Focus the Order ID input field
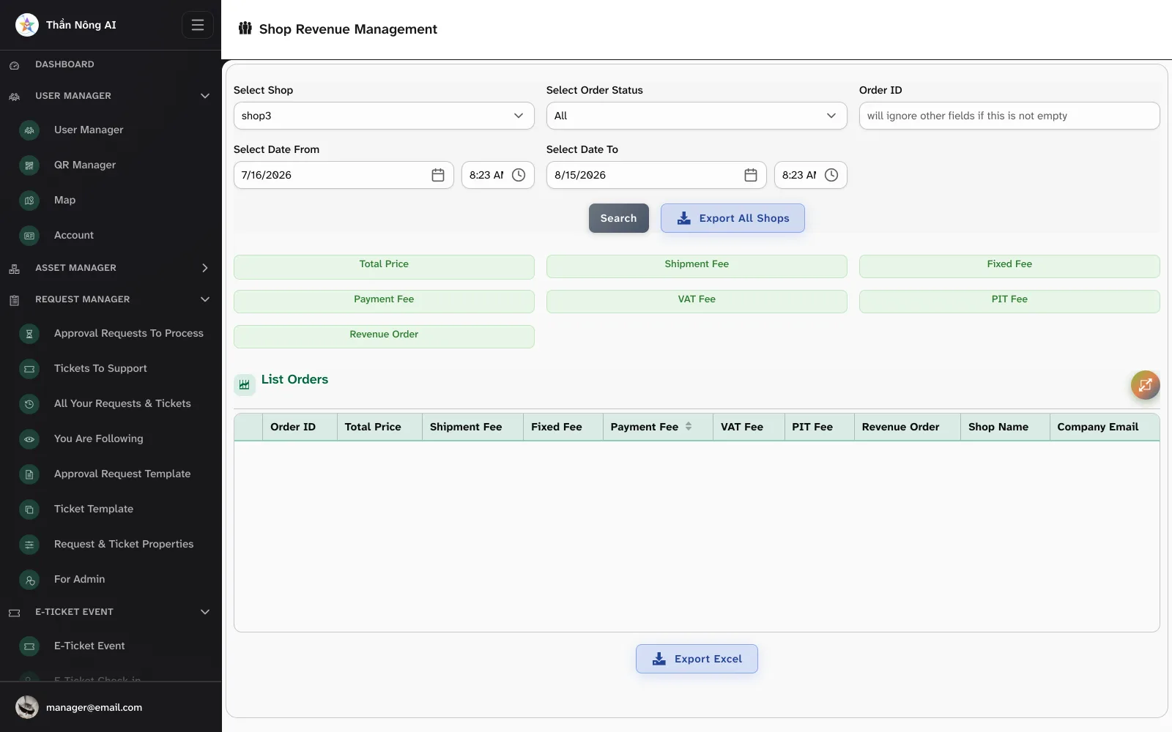Image resolution: width=1172 pixels, height=732 pixels. pos(1009,116)
